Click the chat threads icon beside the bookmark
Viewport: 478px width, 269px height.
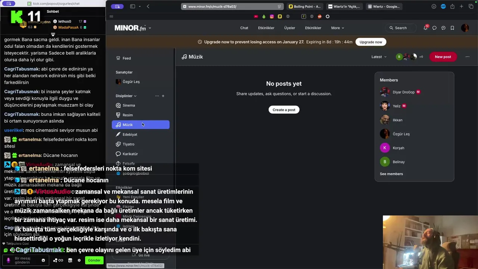pyautogui.click(x=443, y=28)
